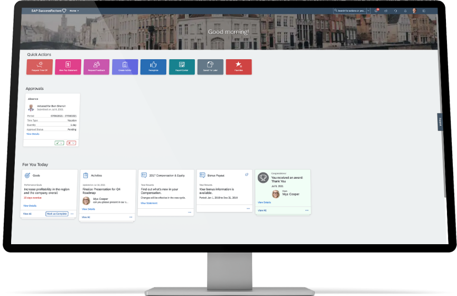This screenshot has height=296, width=457.
Task: Click the SAP SuccessFactors logo
Action: (49, 11)
